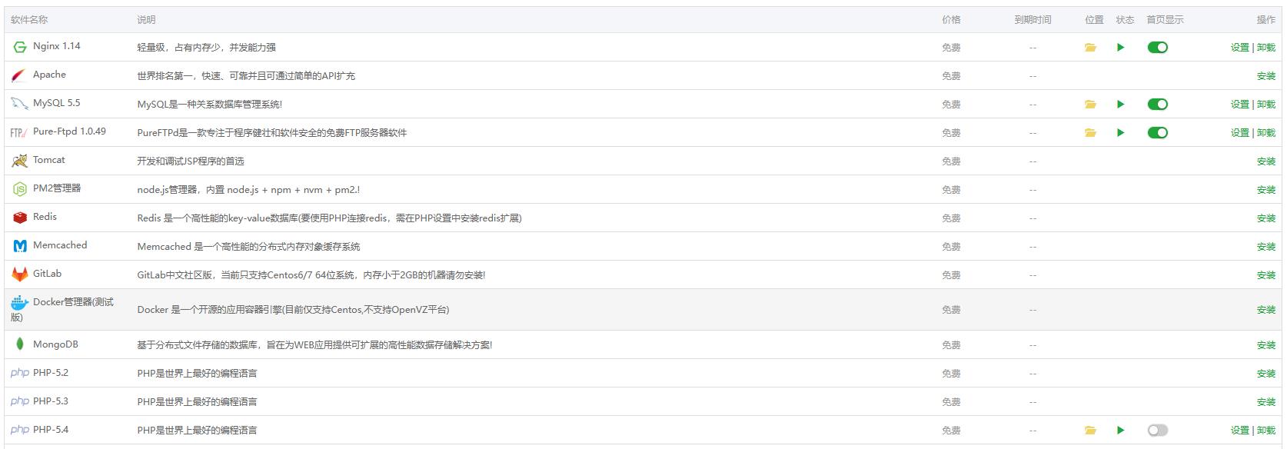1287x449 pixels.
Task: Click the Docker whale icon
Action: tap(20, 303)
